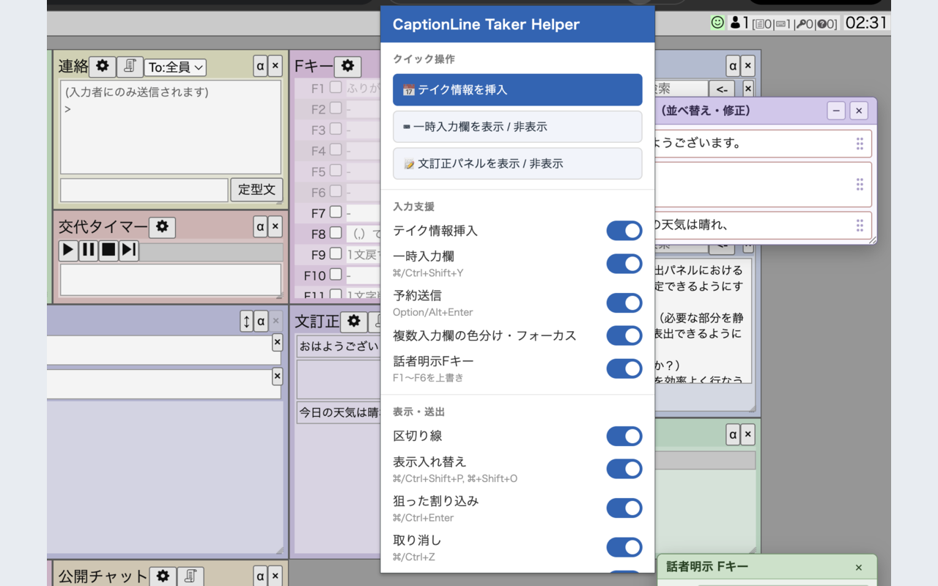Close the 話者明示 Fキー popup

click(x=859, y=568)
